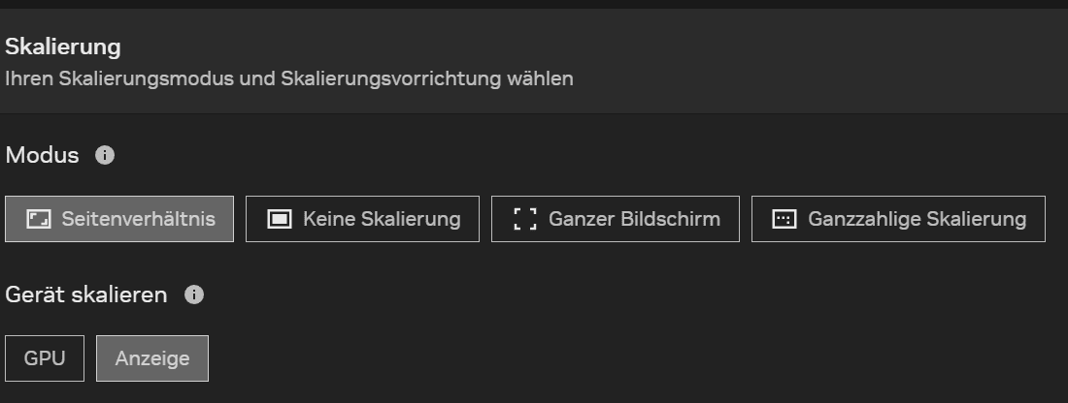
Task: Click the aspect ratio icon in Seitenverhältnis
Action: pyautogui.click(x=38, y=219)
